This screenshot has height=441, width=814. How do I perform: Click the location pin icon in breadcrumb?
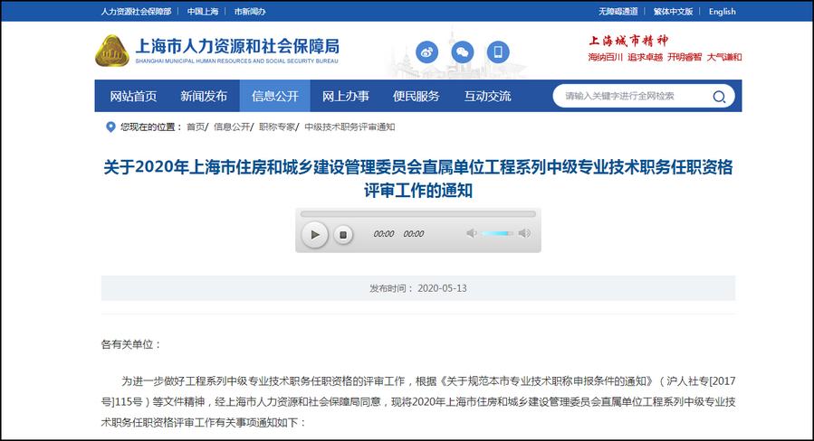click(x=110, y=127)
